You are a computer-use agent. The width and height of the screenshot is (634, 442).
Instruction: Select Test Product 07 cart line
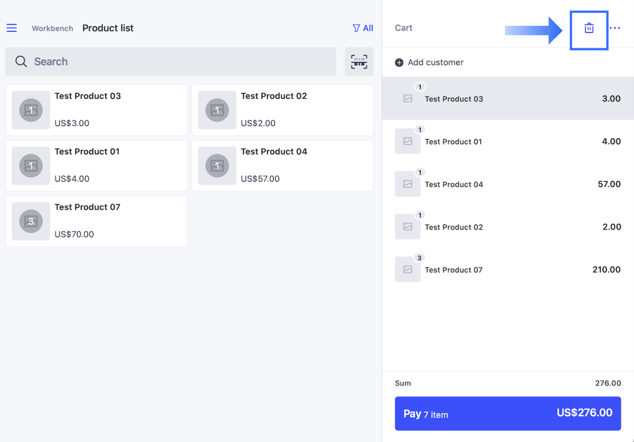point(508,270)
